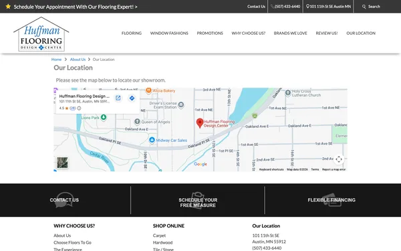Click the Shop Online footer heading
401x251 pixels.
168,226
